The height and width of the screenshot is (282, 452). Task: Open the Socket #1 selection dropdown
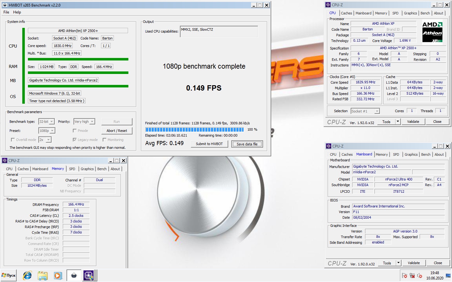365,111
